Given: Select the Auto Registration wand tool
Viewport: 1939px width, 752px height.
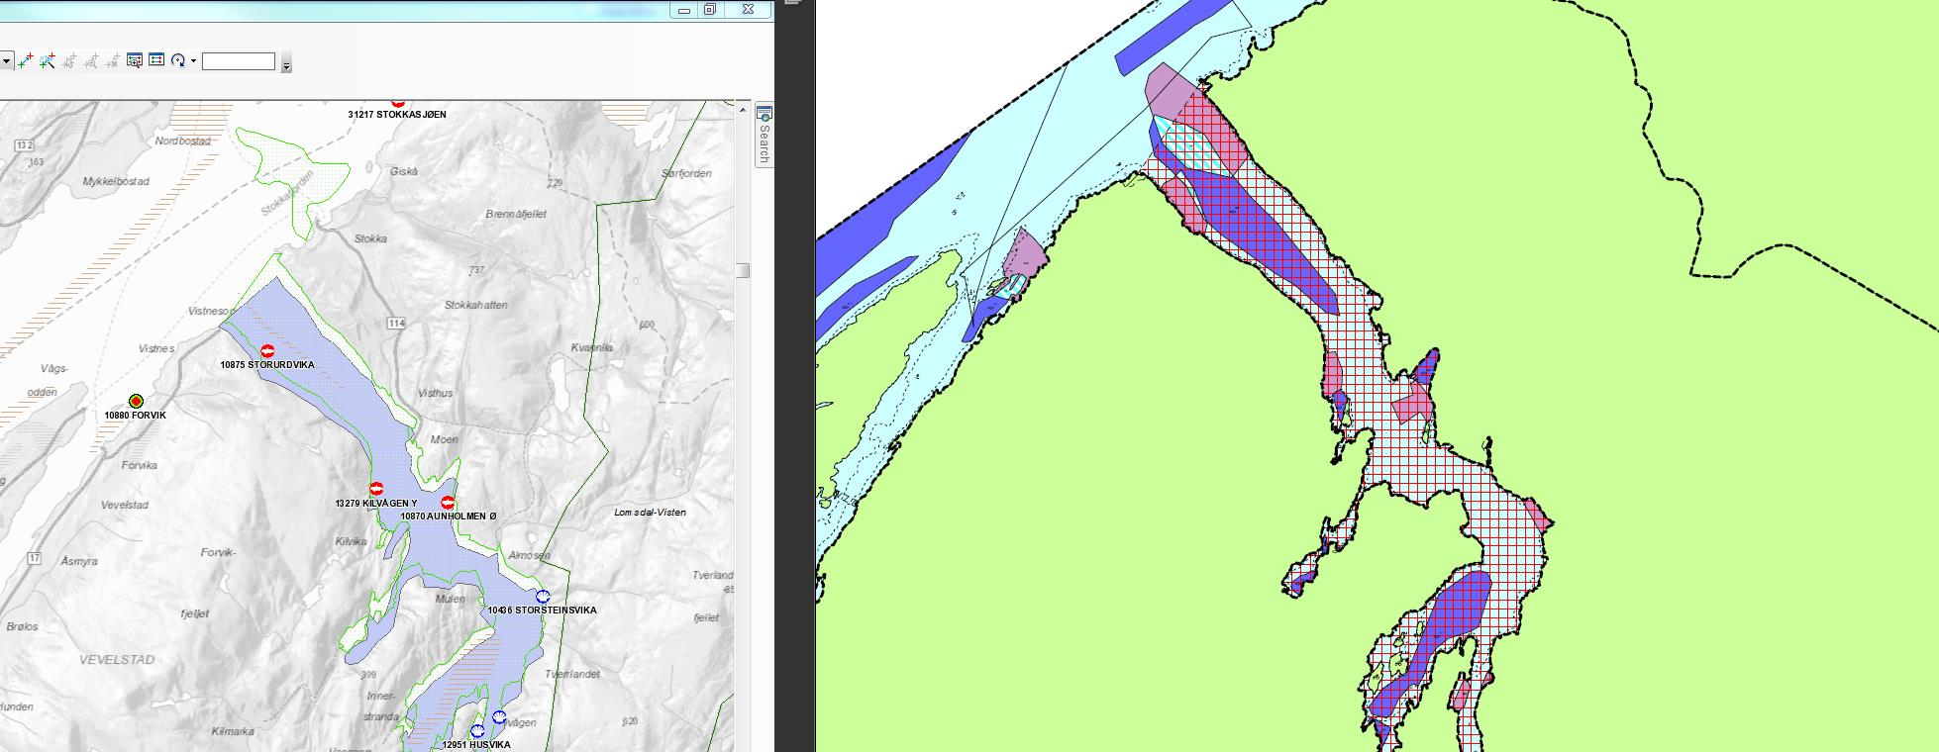Looking at the screenshot, I should (x=48, y=60).
